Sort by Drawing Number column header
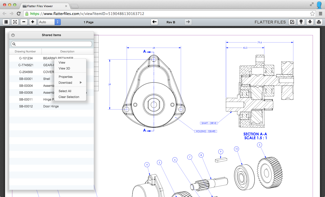This screenshot has width=325, height=197. click(25, 51)
